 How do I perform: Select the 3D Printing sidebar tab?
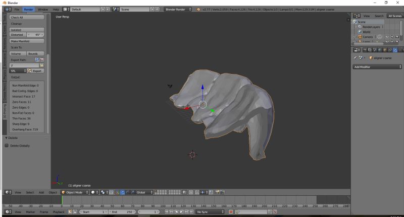pos(5,111)
